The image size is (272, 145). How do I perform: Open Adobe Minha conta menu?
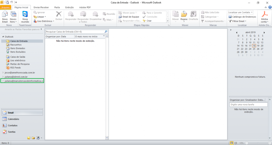coord(265,17)
